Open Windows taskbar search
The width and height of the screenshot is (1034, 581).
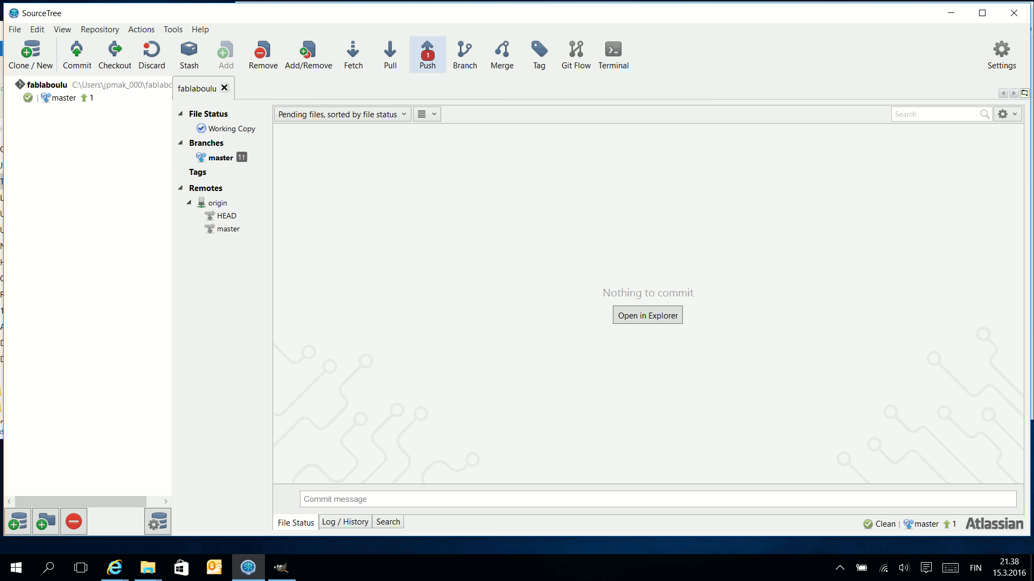(48, 568)
